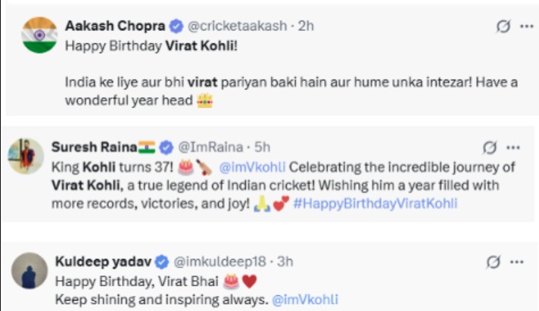Screen dimensions: 539x311
Task: Open Aakash Chopra's Indian flag avatar
Action: pyautogui.click(x=34, y=36)
